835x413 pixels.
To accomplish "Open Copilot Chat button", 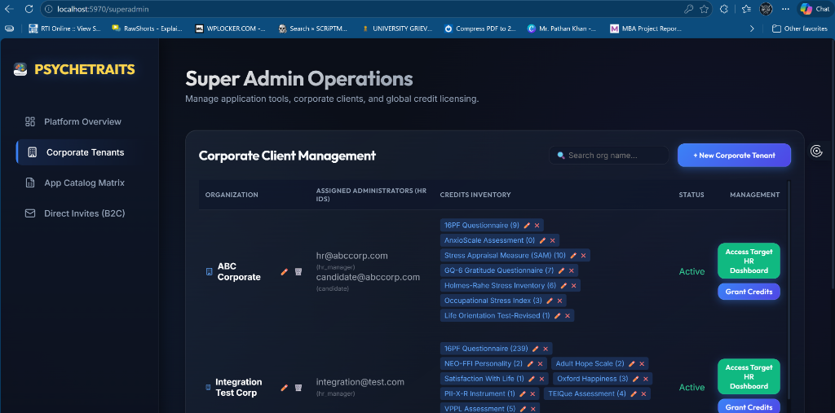I will coord(815,9).
